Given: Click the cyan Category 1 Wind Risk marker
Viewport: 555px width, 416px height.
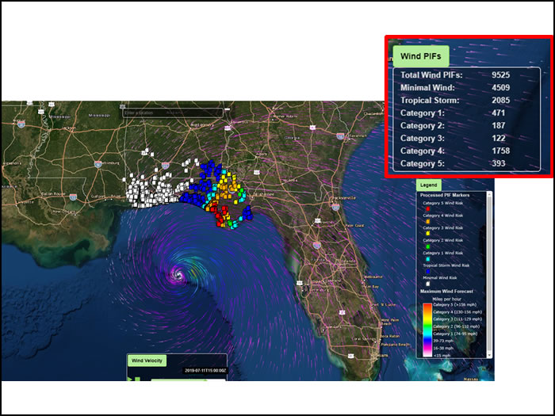Looking at the screenshot, I should [428, 259].
